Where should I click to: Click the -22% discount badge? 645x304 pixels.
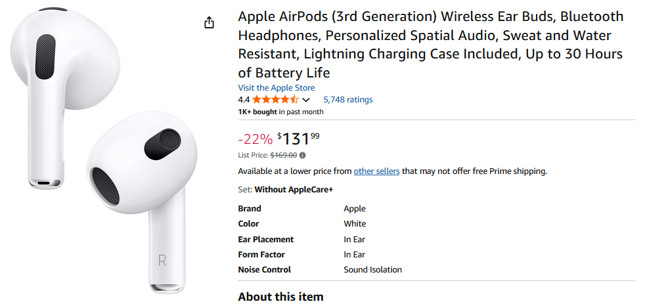click(255, 139)
